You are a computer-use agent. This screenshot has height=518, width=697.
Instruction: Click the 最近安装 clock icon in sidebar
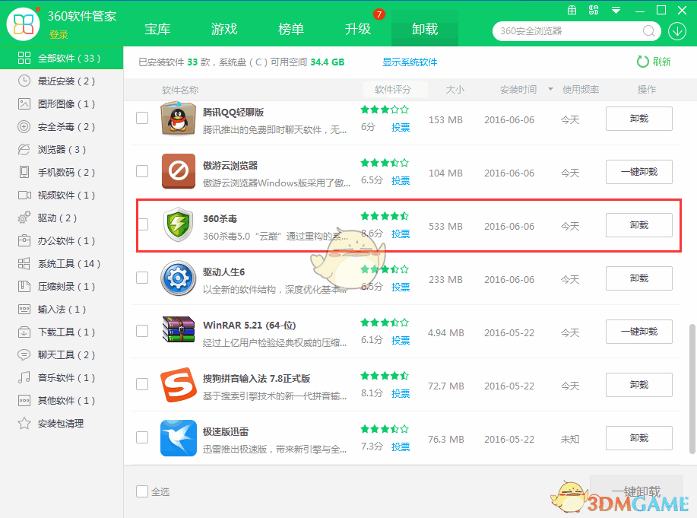click(24, 81)
